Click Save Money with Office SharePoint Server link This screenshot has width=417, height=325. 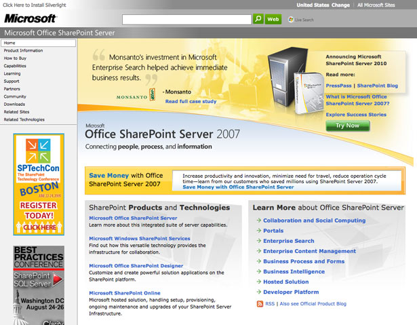pos(238,187)
